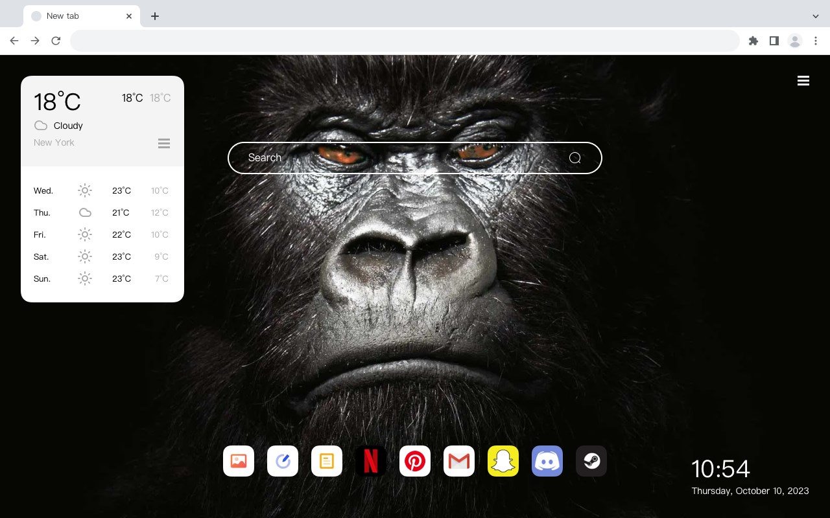The width and height of the screenshot is (830, 518).
Task: Open the Snapchat shortcut
Action: click(x=503, y=461)
